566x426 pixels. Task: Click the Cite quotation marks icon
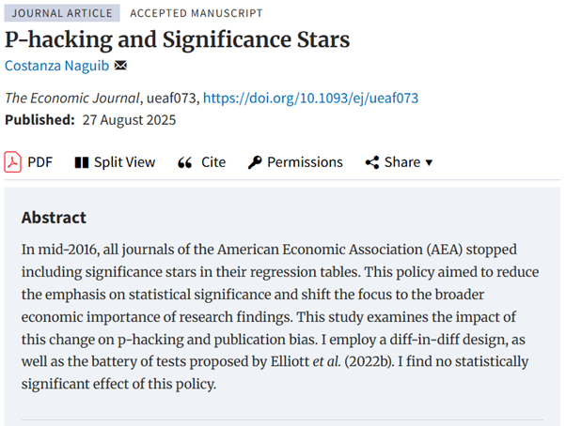coord(185,162)
